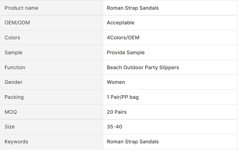The image size is (238, 150).
Task: Select the Roman Strap Sandals product name value
Action: pyautogui.click(x=133, y=8)
